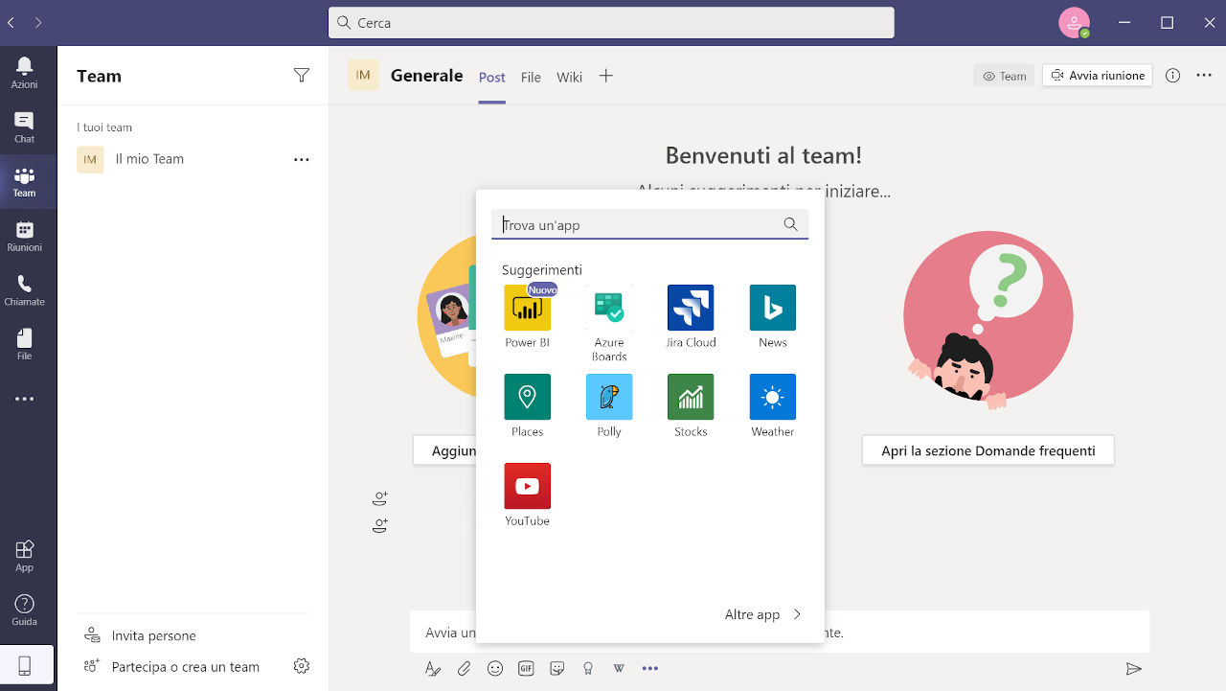Open channel more options ellipsis
1226x691 pixels.
(1204, 76)
